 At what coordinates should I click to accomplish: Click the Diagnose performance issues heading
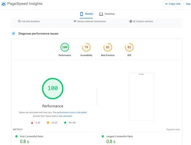pyautogui.click(x=38, y=34)
